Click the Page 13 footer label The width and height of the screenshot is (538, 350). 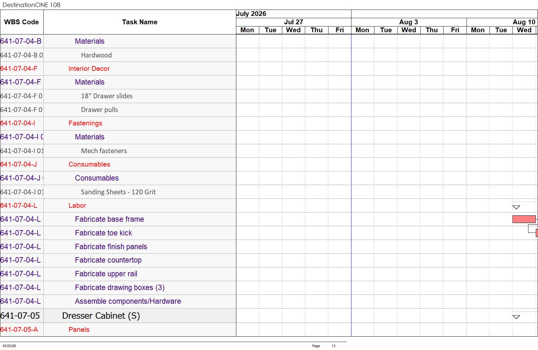coord(324,346)
